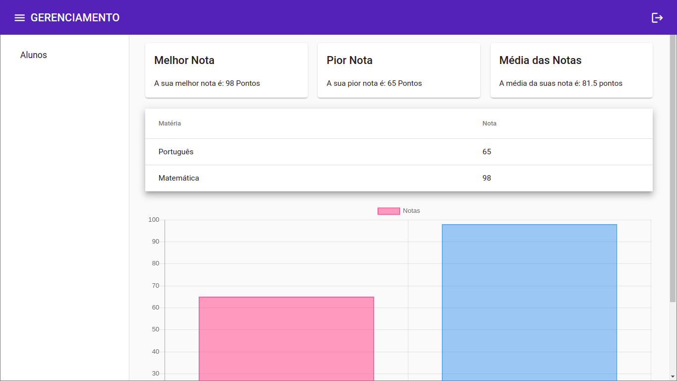Viewport: 677px width, 381px height.
Task: Click the 70 label on chart axis
Action: pyautogui.click(x=156, y=286)
